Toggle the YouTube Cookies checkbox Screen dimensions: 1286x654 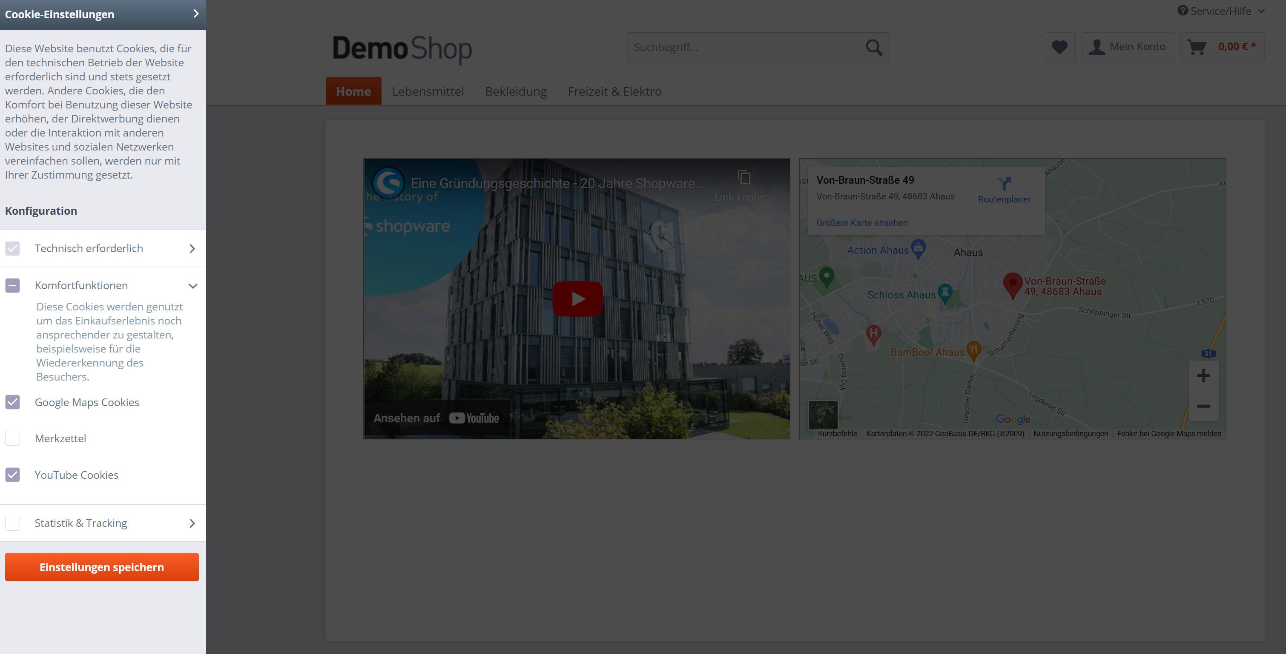pos(13,475)
